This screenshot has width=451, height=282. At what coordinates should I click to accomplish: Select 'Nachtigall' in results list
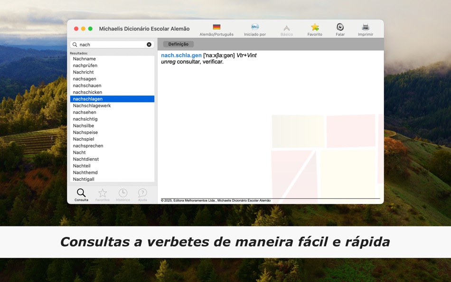pos(112,179)
